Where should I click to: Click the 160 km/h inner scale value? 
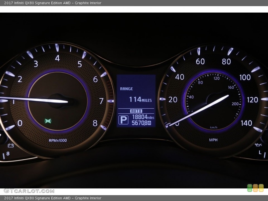pyautogui.click(x=231, y=87)
